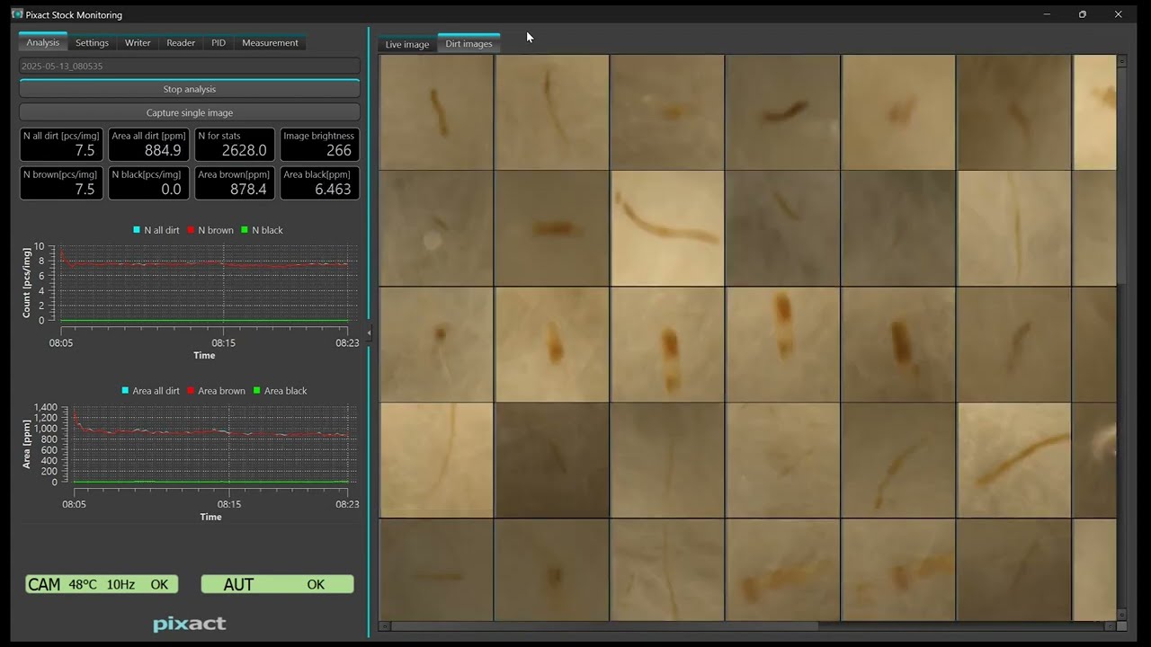The image size is (1151, 647).
Task: Click the vertical scrollbar thumb of dirt images
Action: [x=1121, y=175]
